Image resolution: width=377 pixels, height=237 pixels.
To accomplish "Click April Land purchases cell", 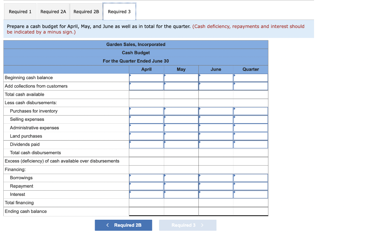I will 147,136.
